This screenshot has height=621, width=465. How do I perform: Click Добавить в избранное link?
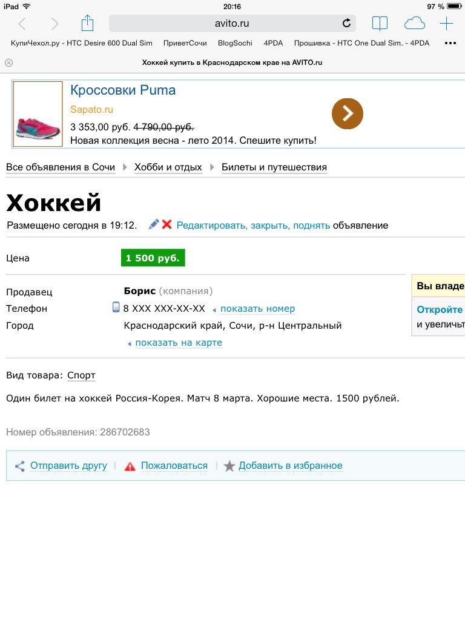click(290, 466)
